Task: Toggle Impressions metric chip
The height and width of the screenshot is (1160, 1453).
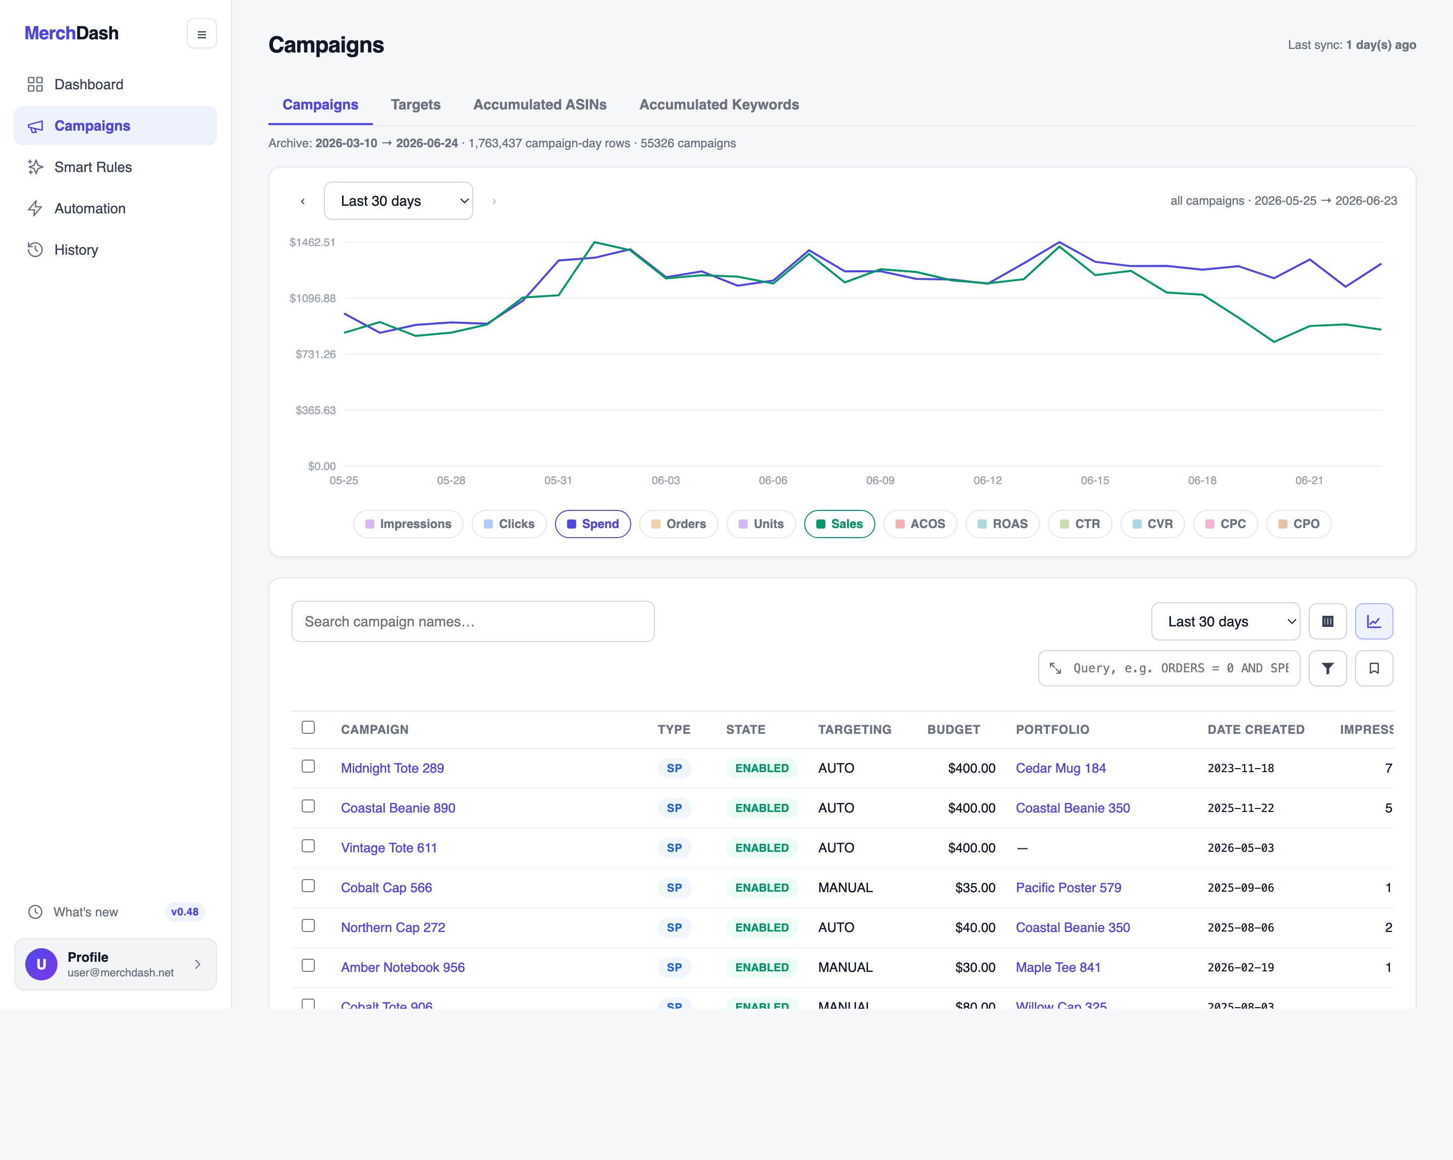Action: [408, 524]
